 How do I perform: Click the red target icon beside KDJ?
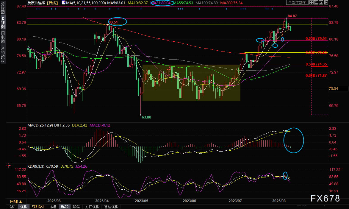(9, 166)
